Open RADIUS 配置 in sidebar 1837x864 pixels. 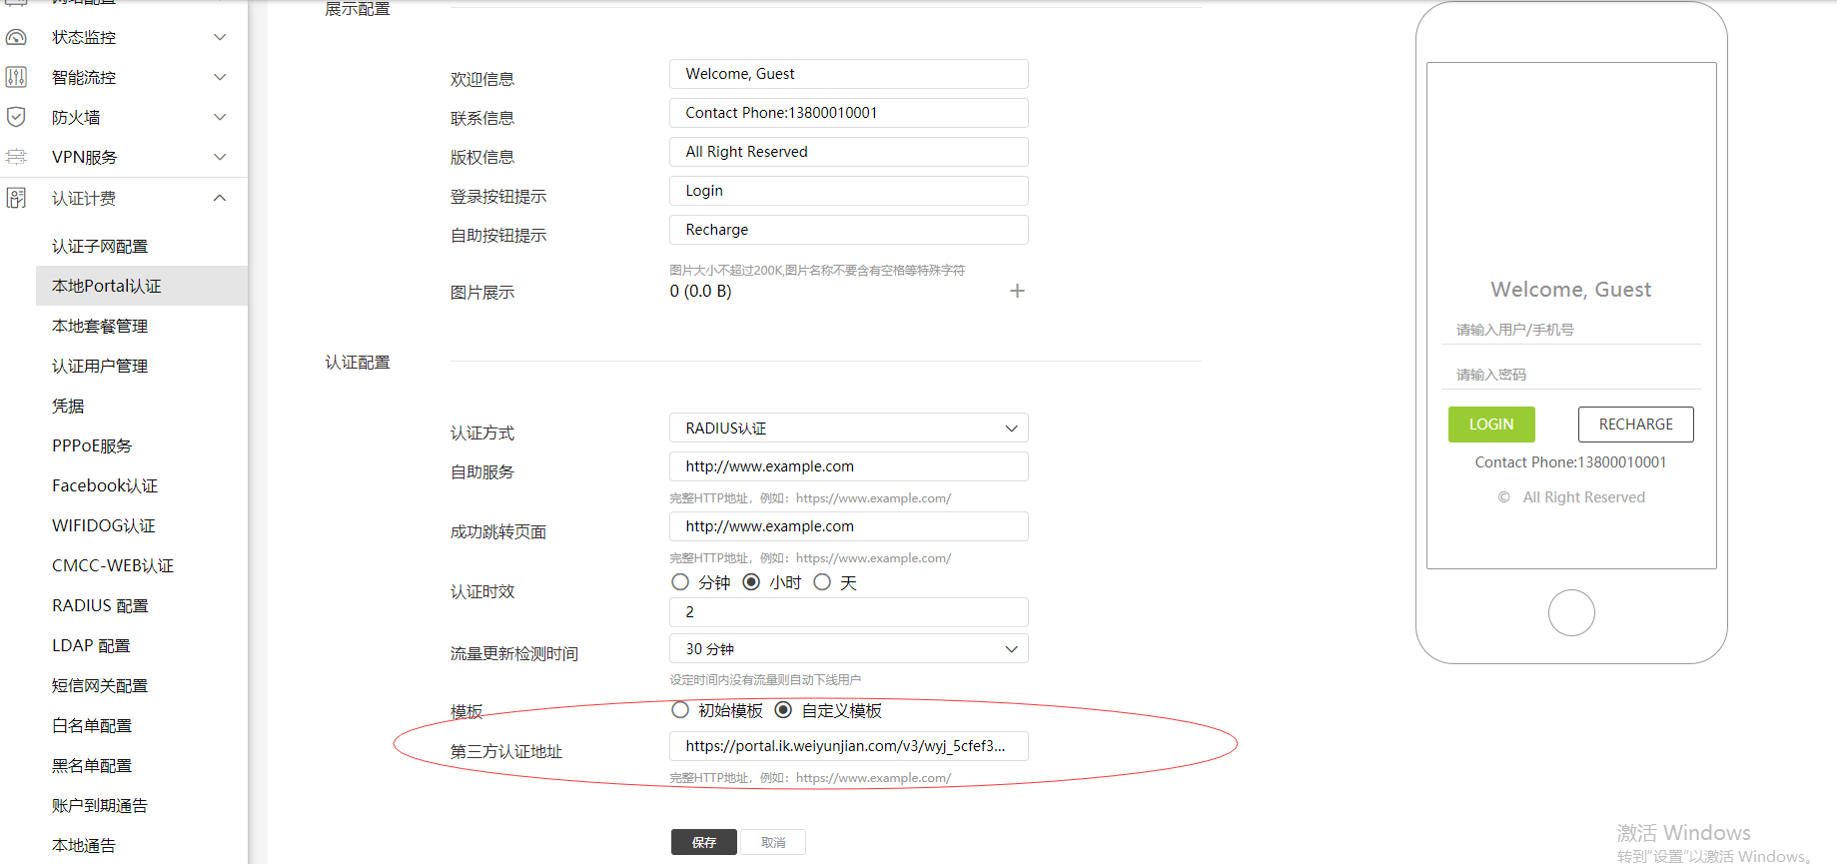coord(100,605)
